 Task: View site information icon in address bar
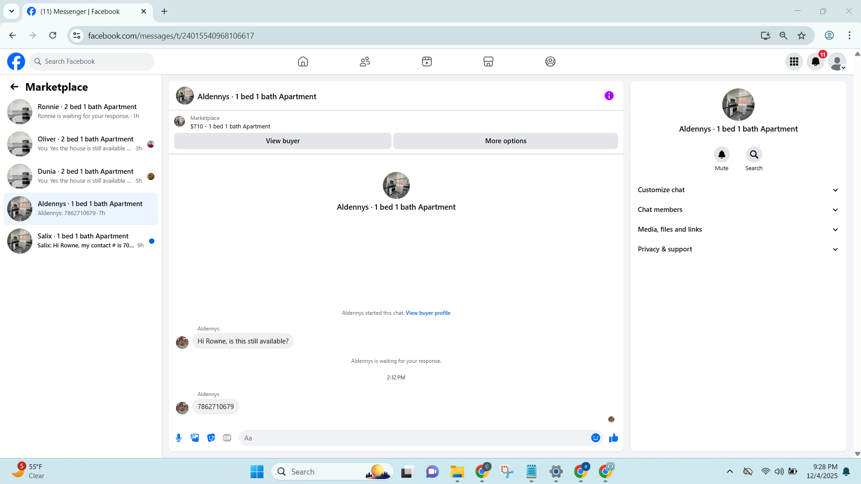pyautogui.click(x=77, y=35)
